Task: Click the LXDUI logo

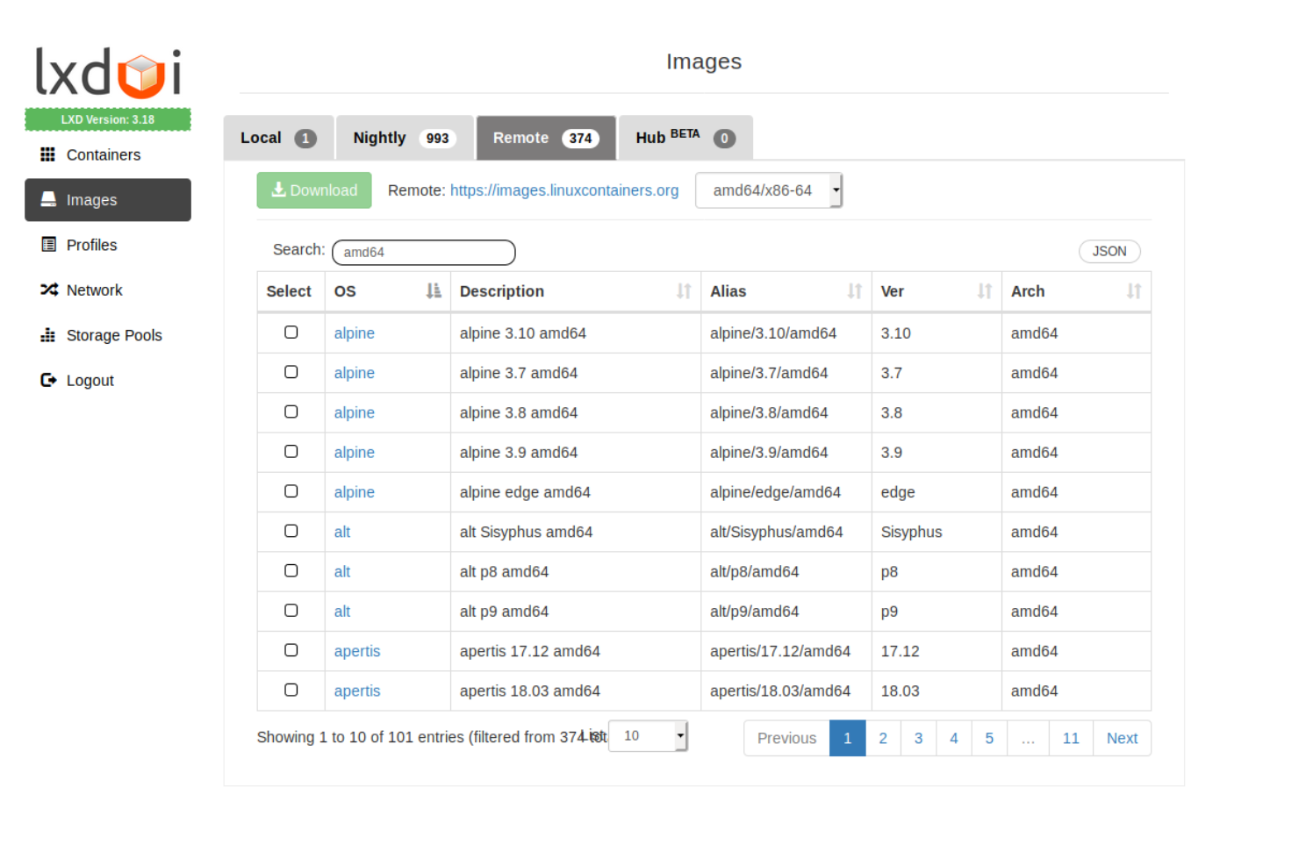Action: (108, 73)
